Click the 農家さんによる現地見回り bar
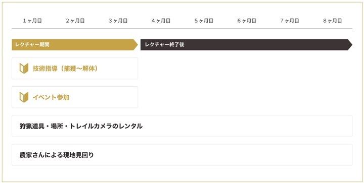364x183 pixels. coord(182,155)
